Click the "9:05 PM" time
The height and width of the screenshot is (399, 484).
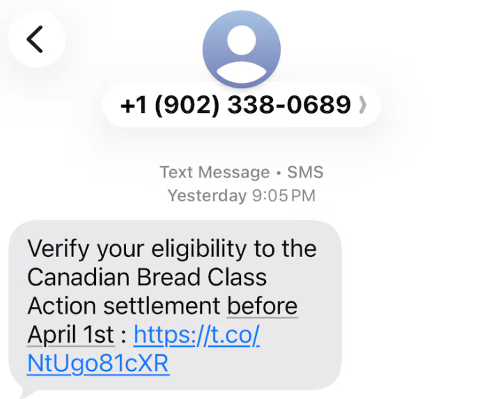tap(283, 196)
